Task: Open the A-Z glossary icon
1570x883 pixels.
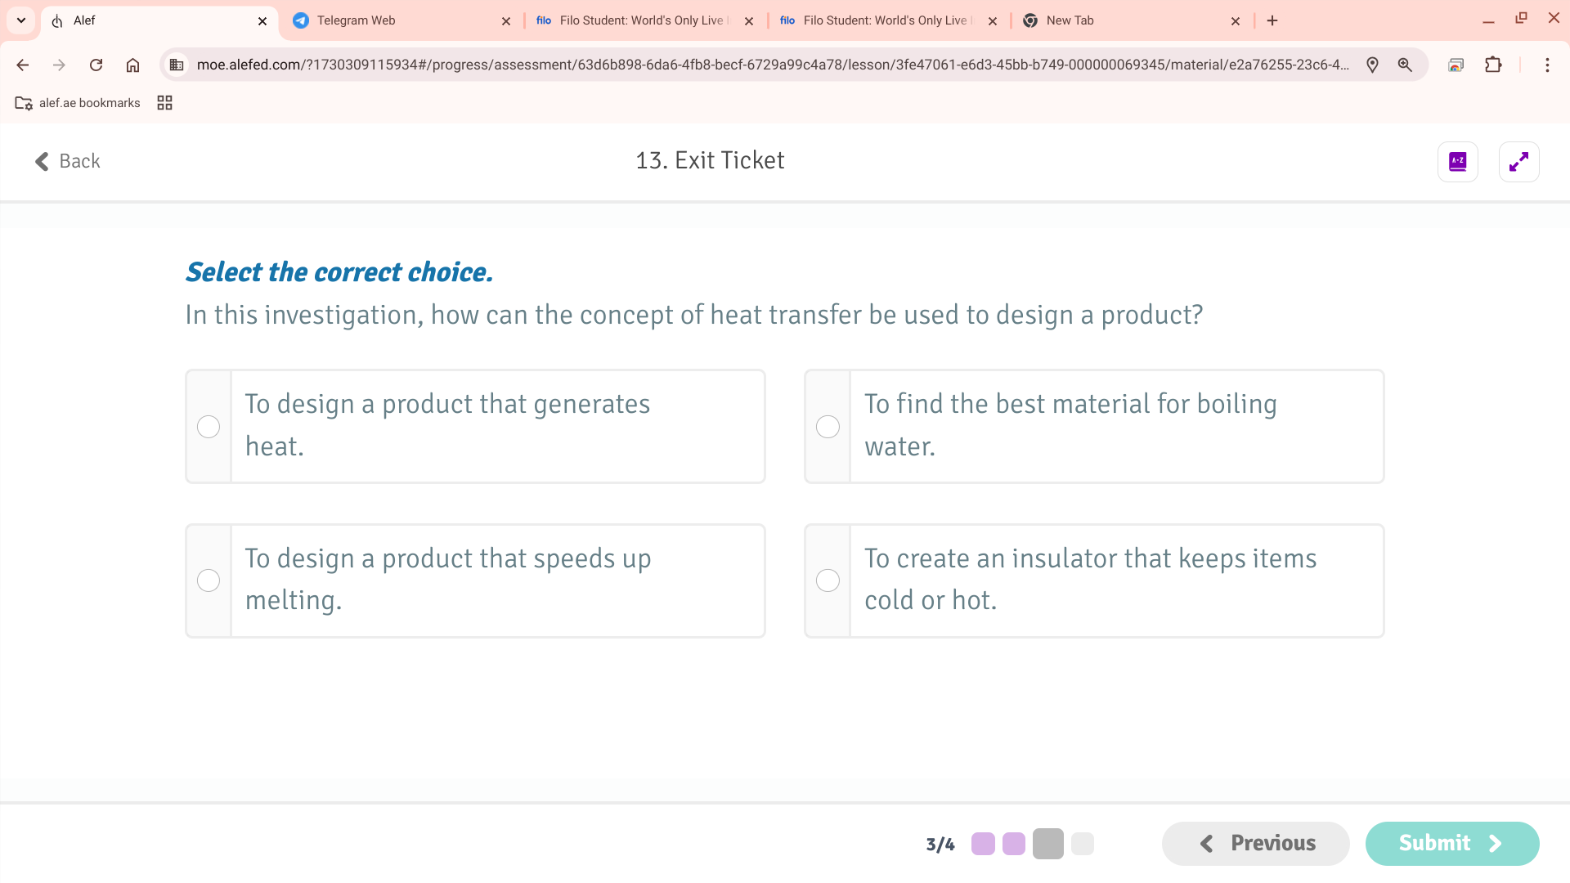Action: [1457, 161]
